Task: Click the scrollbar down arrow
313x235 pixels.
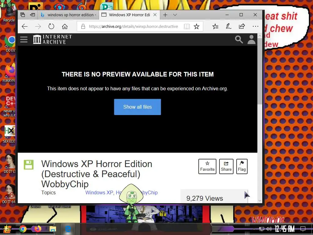Action: pyautogui.click(x=260, y=200)
